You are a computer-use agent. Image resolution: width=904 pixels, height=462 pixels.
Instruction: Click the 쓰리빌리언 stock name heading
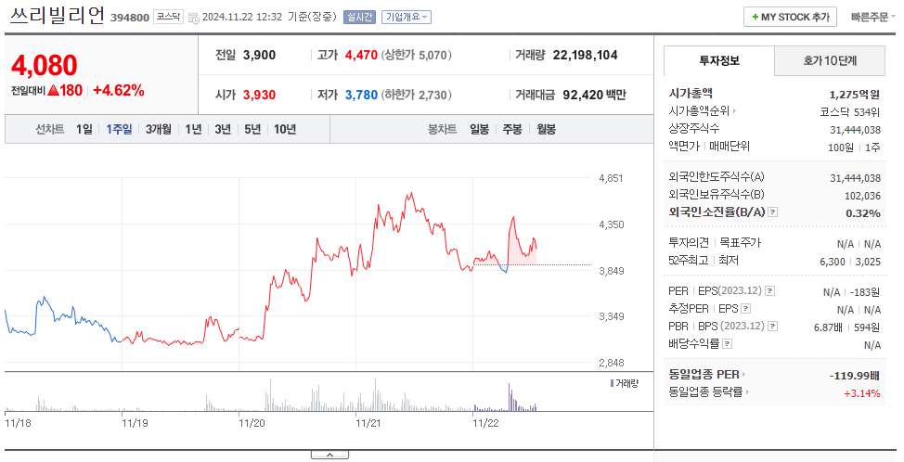57,16
